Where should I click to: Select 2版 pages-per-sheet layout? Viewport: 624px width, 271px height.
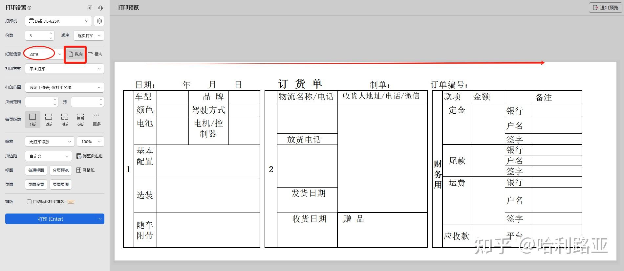pos(49,119)
